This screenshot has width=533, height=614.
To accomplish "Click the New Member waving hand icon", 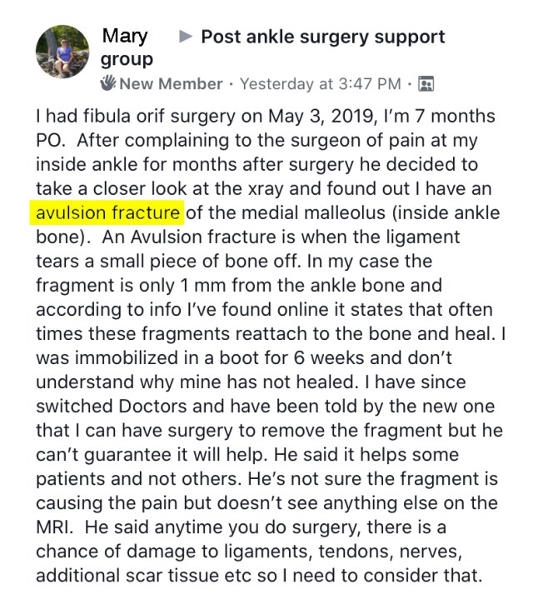I will pos(108,84).
